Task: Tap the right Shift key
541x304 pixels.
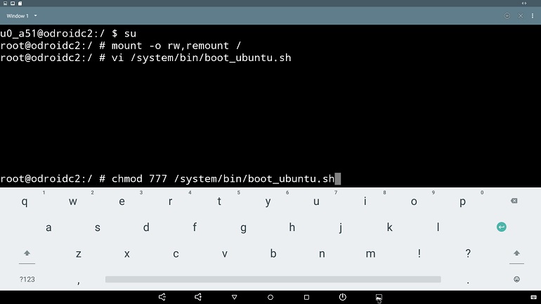Action: click(516, 253)
